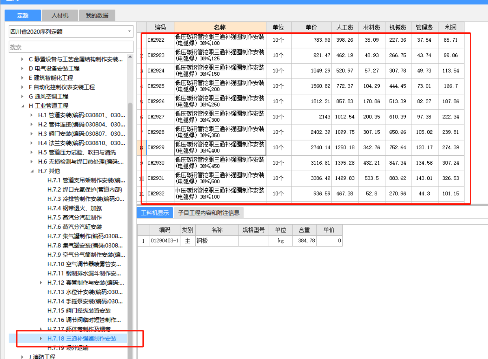Open the 我的数据 tab
The image size is (488, 359).
tap(97, 15)
